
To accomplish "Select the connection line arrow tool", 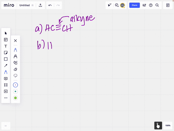I will (x=6, y=65).
